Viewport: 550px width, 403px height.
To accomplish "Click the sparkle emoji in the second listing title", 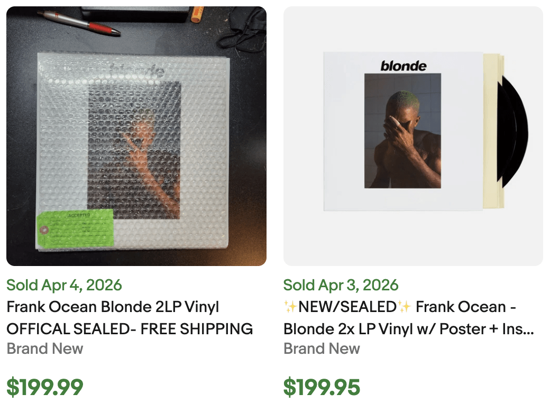I will pyautogui.click(x=291, y=307).
